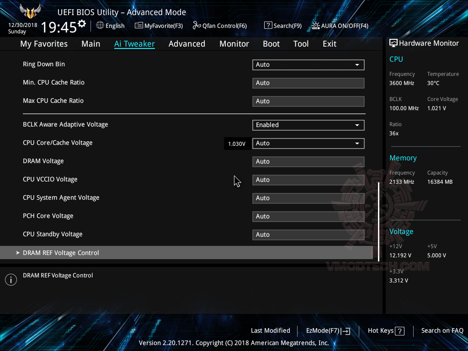The height and width of the screenshot is (351, 468).
Task: Switch to the Advanced tab
Action: (x=187, y=43)
